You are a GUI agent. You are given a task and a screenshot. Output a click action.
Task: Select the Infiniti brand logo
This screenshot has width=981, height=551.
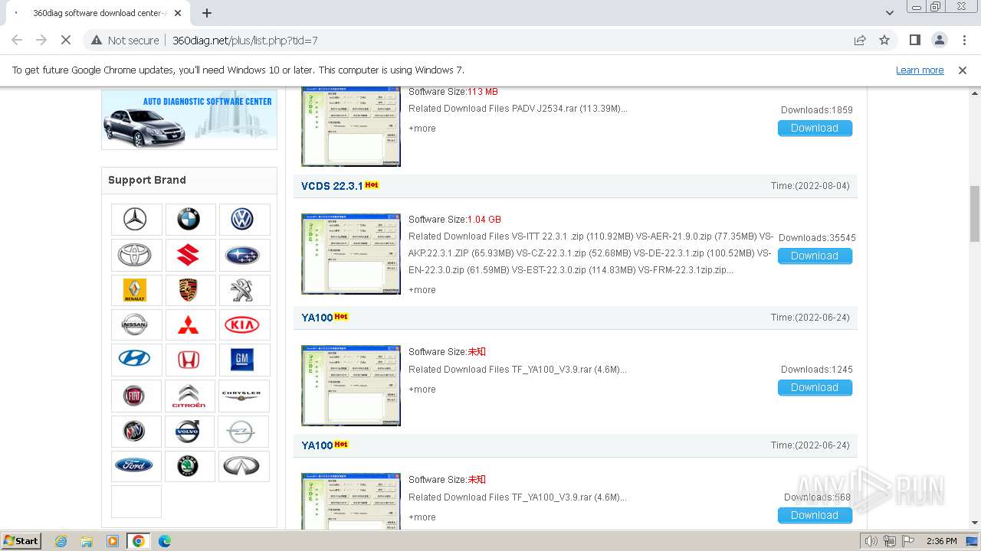pos(244,465)
